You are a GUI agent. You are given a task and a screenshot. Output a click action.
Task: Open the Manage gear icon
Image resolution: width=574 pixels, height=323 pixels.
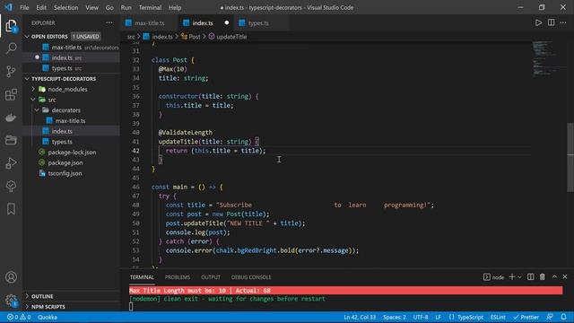[11, 301]
